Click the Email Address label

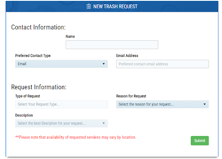pos(127,56)
